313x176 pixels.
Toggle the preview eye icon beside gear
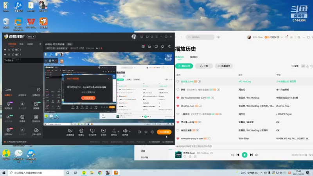pyautogui.click(x=146, y=132)
